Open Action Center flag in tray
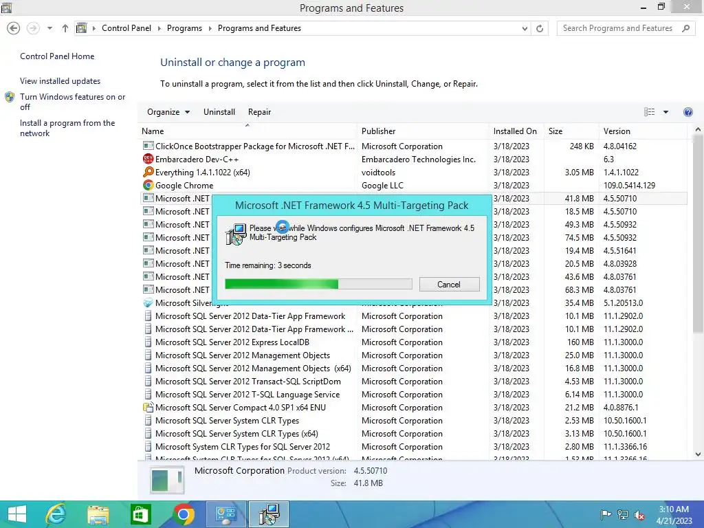The width and height of the screenshot is (704, 528). 606,514
